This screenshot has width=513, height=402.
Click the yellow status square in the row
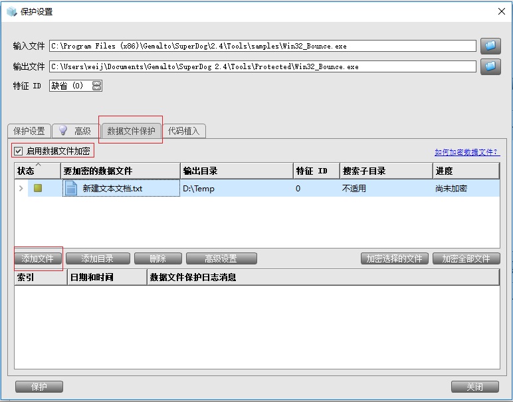tap(39, 188)
